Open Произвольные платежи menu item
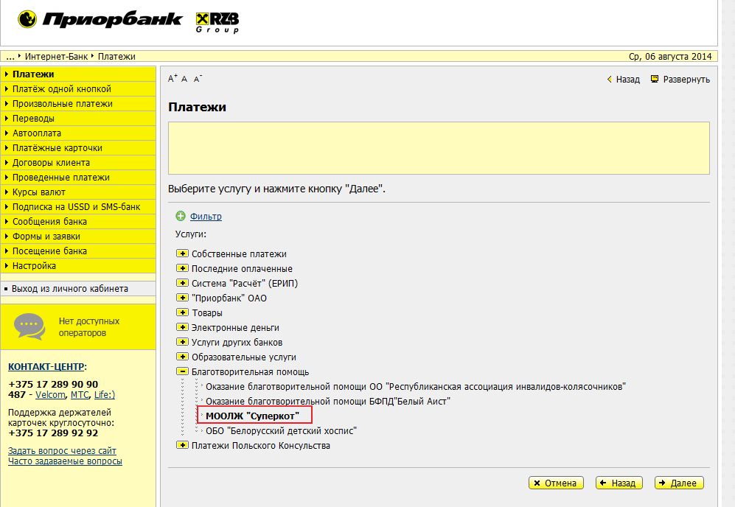Screen dimensions: 735x507 click(78, 104)
